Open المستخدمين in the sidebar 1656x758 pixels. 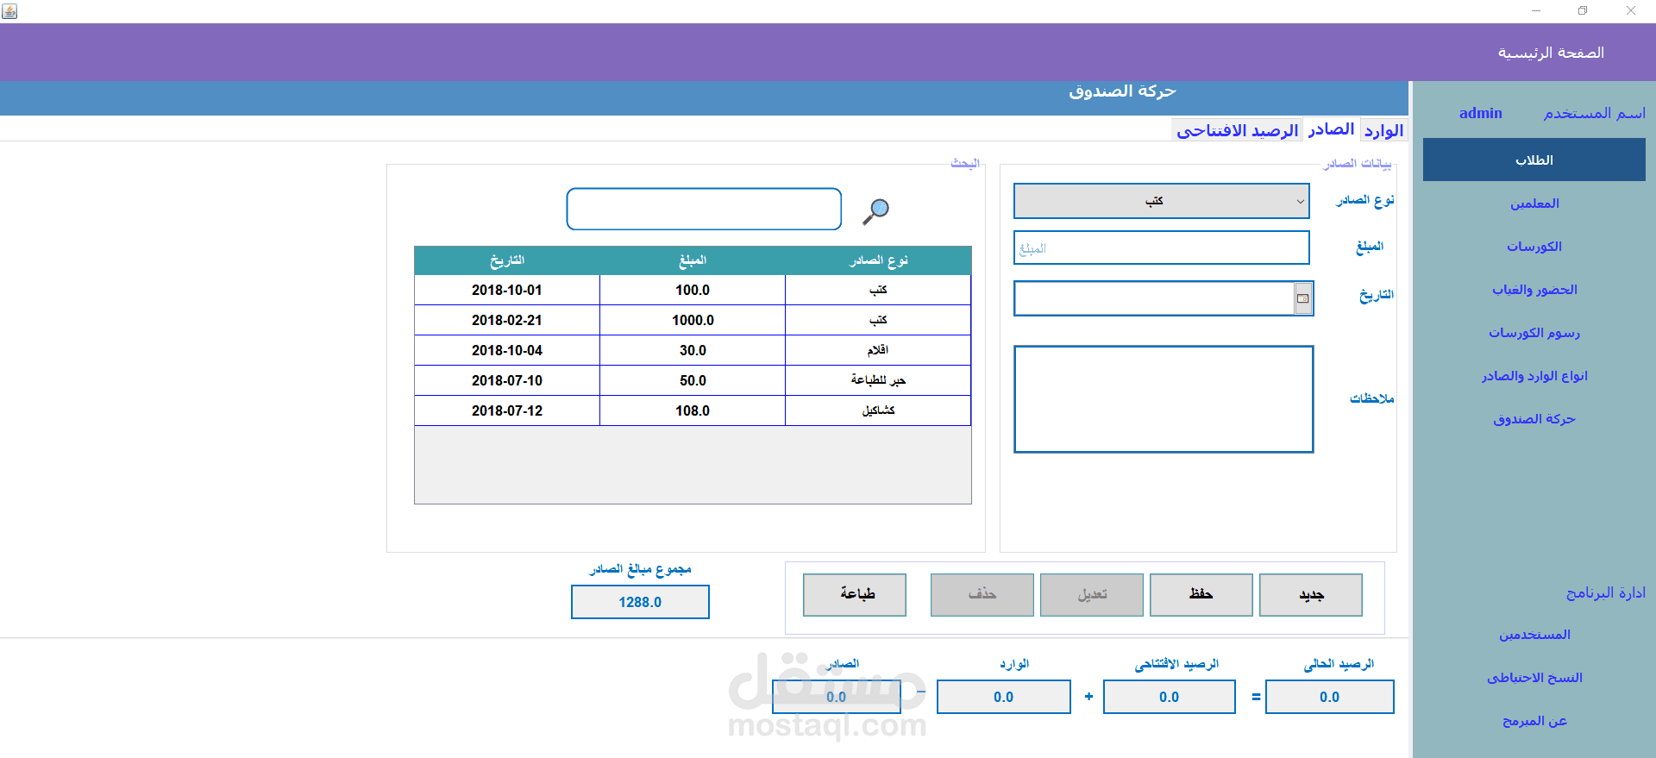(1534, 635)
